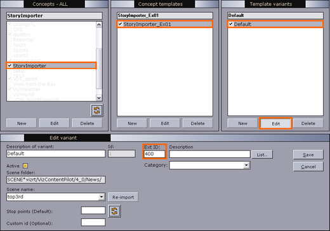This screenshot has width=330, height=231.
Task: Toggle the Default variant checkbox
Action: (230, 24)
